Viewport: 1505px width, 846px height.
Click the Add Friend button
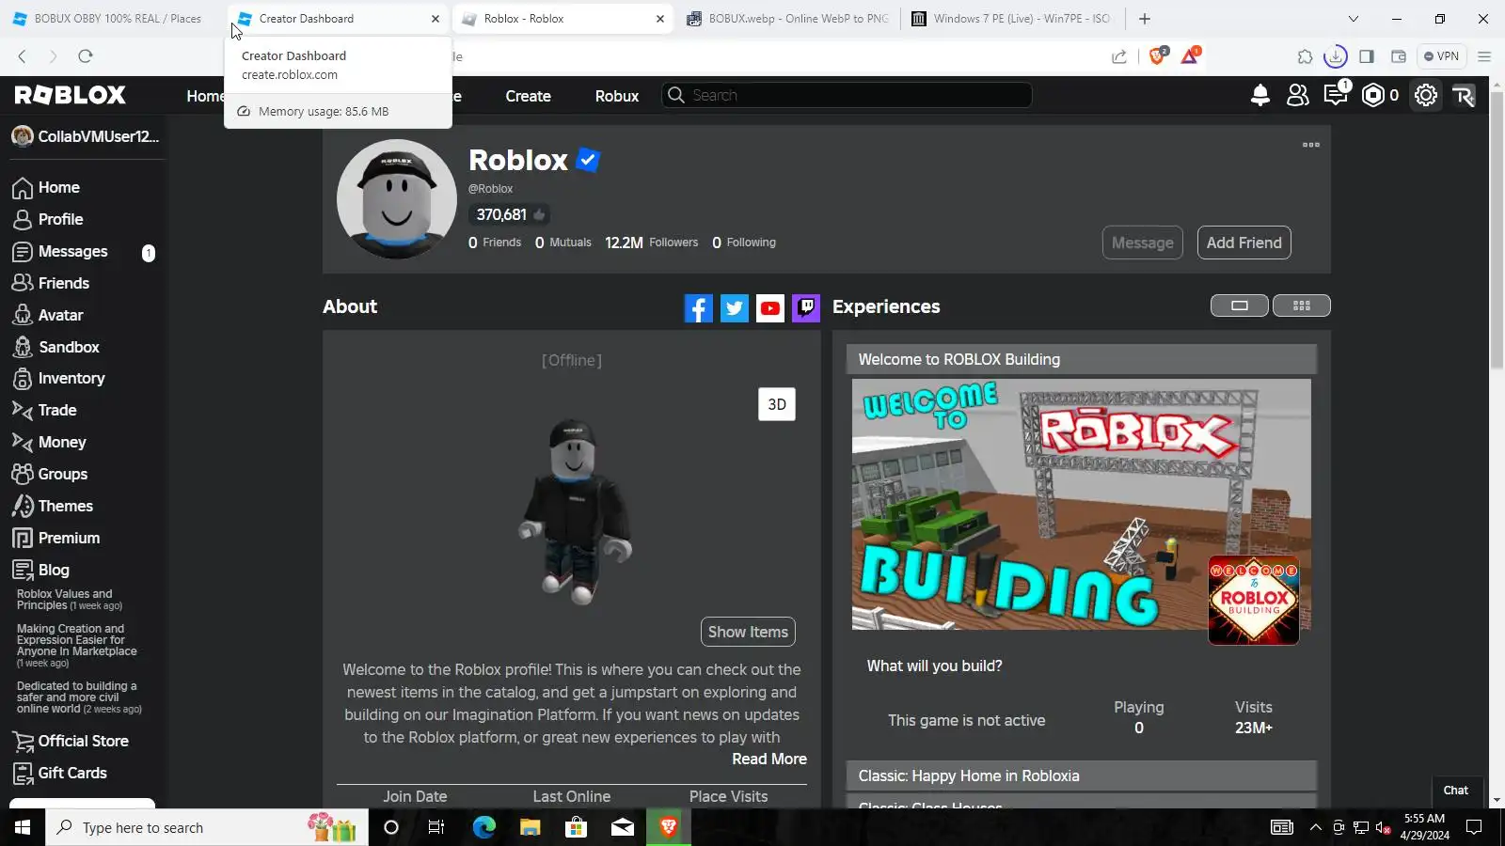click(1244, 243)
